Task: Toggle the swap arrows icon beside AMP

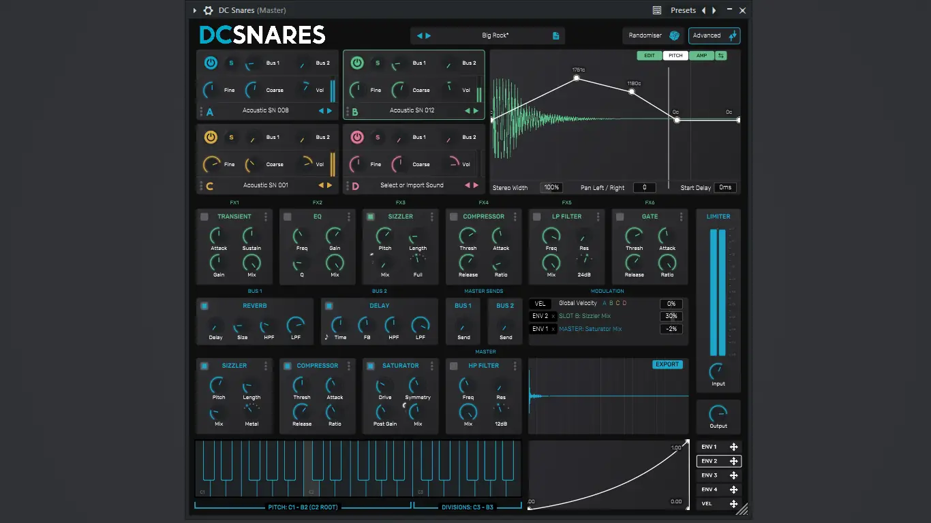Action: 721,56
